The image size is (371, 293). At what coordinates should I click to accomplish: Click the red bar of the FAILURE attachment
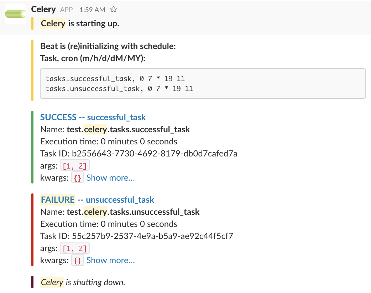[32, 230]
